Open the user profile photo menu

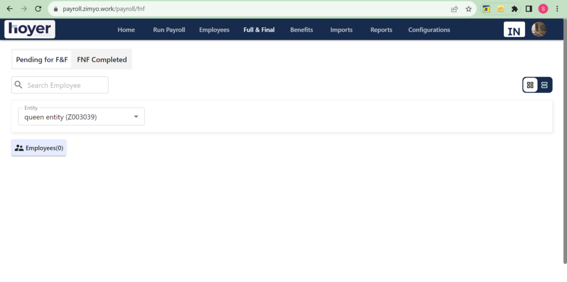[x=539, y=29]
